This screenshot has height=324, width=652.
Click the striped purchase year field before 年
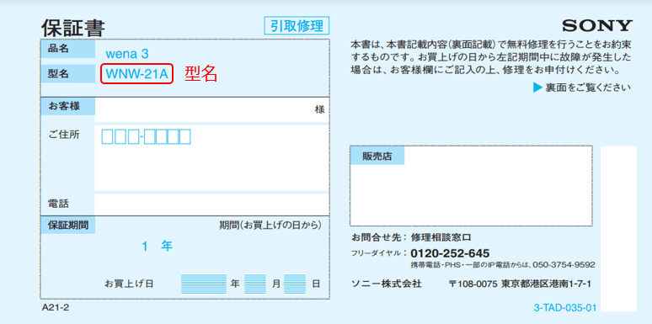coord(204,284)
